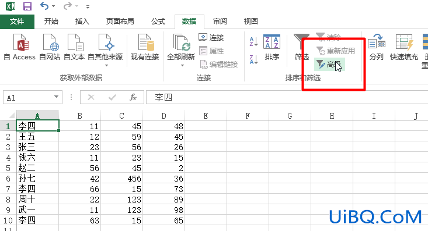Select column C header

[x=121, y=116]
